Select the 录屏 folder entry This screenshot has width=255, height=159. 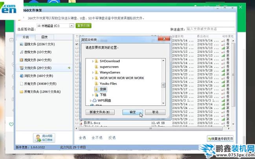pyautogui.click(x=101, y=89)
